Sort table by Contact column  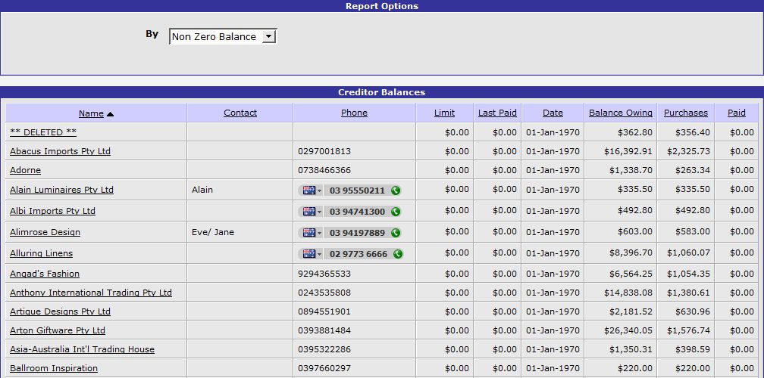[x=240, y=113]
